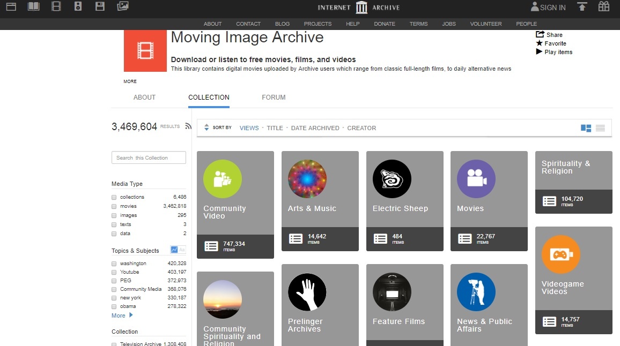This screenshot has height=346, width=620.
Task: Click the Community Video green circle icon
Action: [222, 179]
